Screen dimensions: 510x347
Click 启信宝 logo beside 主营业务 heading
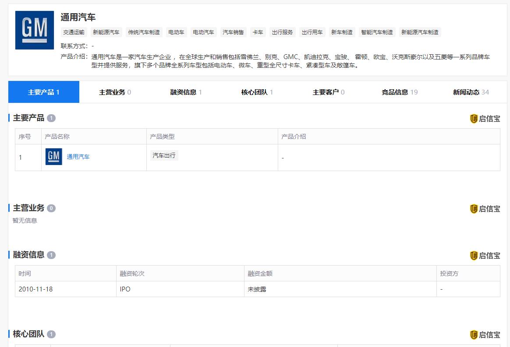click(x=485, y=209)
